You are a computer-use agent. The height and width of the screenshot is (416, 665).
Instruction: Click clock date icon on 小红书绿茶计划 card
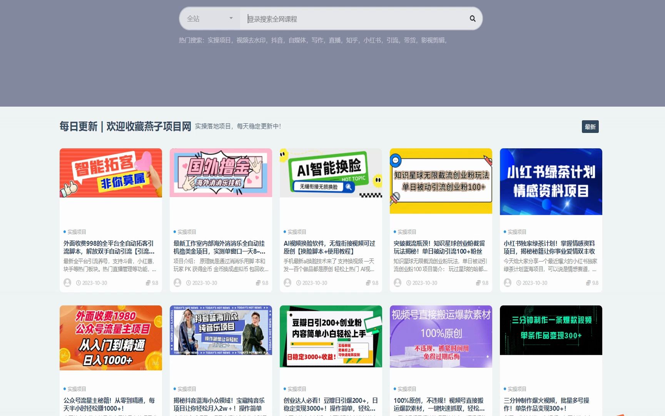point(519,283)
